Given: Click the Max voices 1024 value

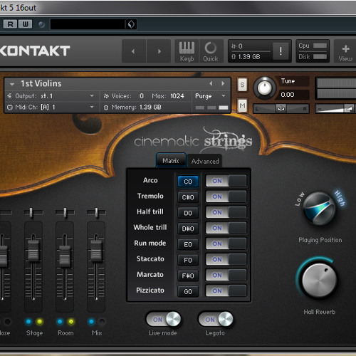Looking at the screenshot, I should point(177,96).
